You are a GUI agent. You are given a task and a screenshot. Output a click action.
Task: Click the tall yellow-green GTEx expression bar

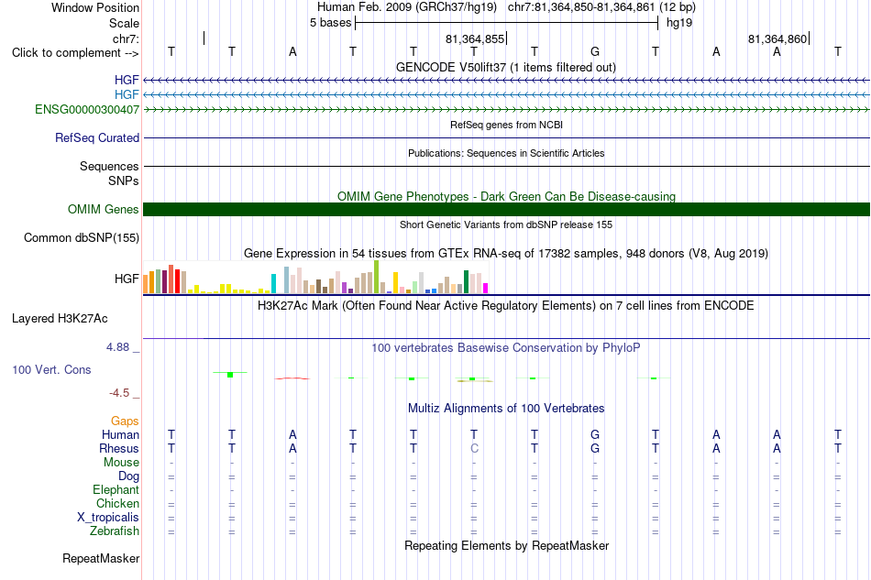pos(376,277)
